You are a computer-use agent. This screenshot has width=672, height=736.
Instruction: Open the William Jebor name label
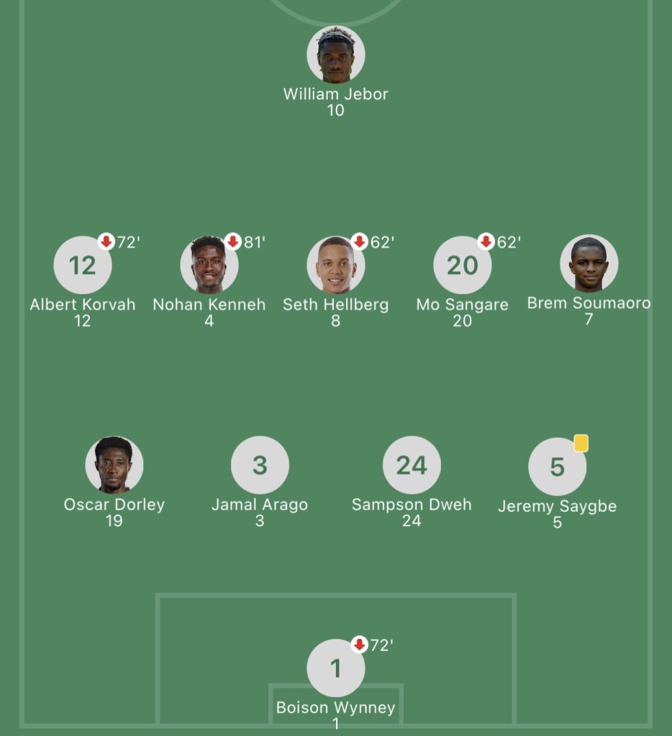coord(336,94)
